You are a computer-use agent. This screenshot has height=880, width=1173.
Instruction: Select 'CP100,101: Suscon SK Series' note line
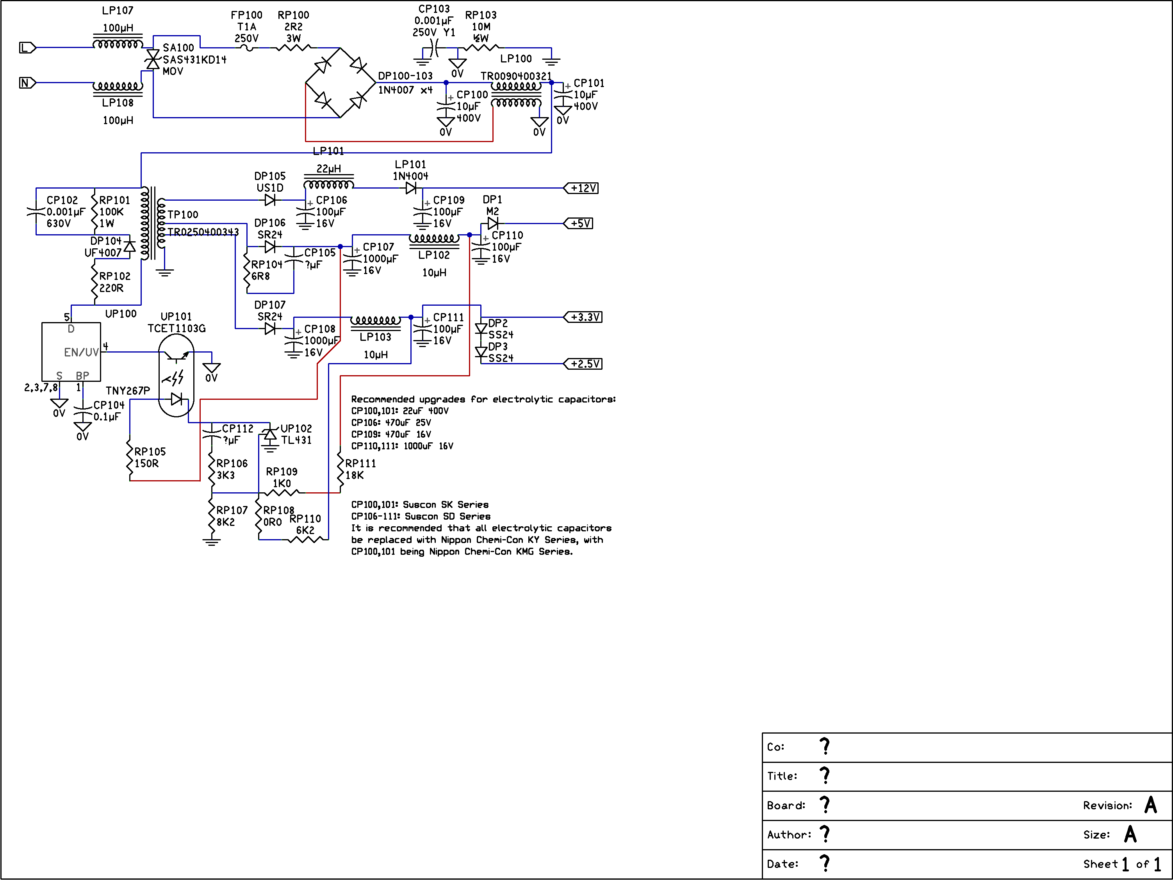(x=420, y=505)
